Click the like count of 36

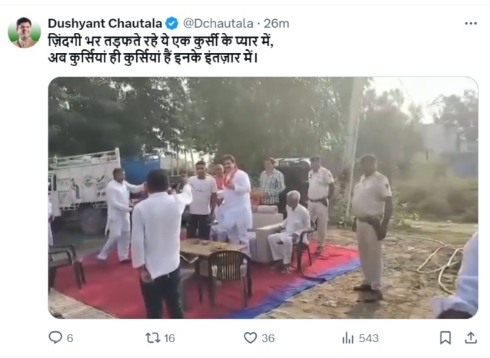tap(268, 338)
